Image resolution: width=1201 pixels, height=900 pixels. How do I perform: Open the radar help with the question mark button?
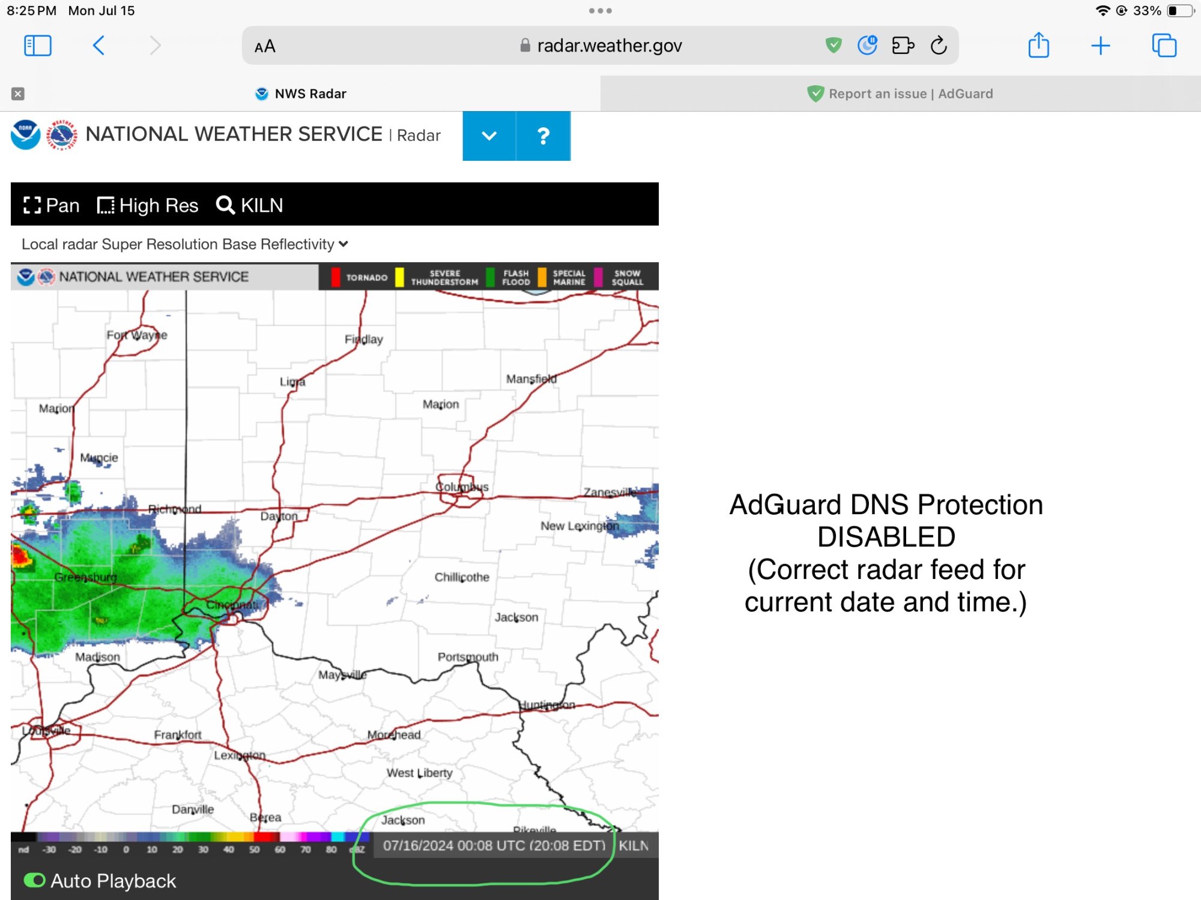(543, 136)
